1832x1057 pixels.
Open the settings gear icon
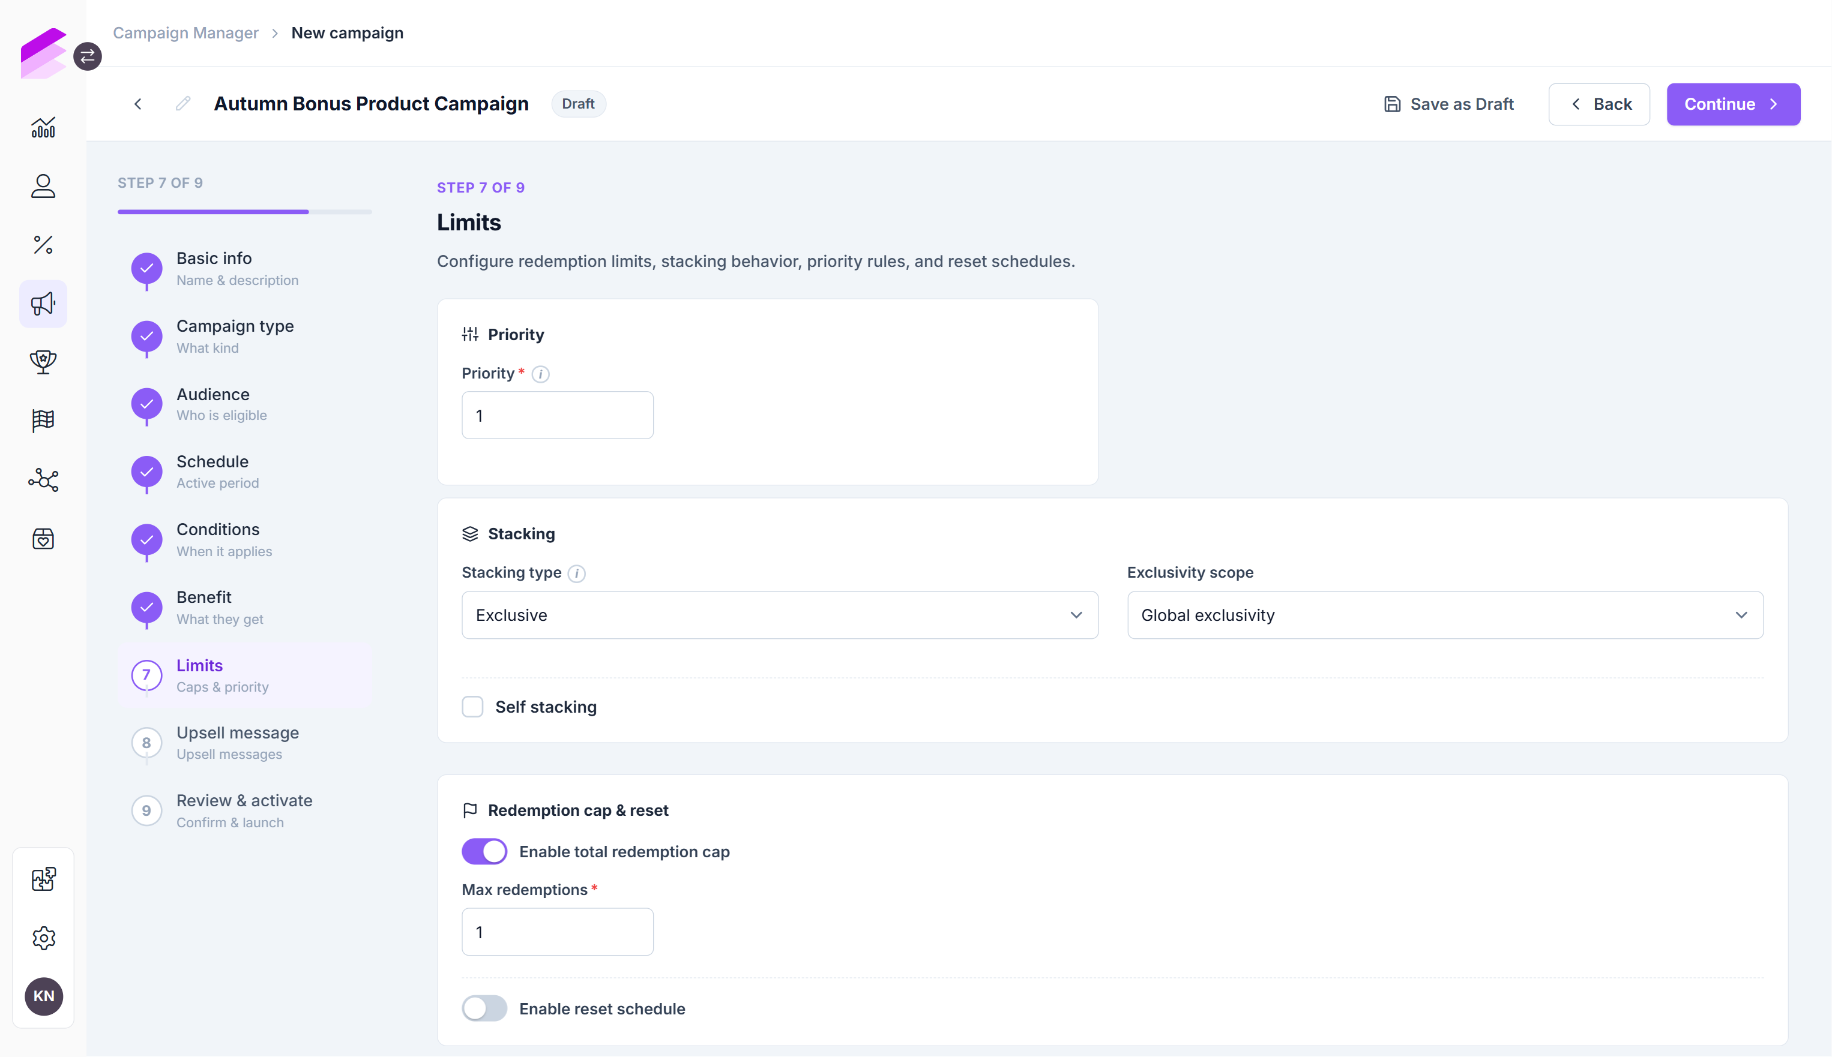pyautogui.click(x=44, y=938)
